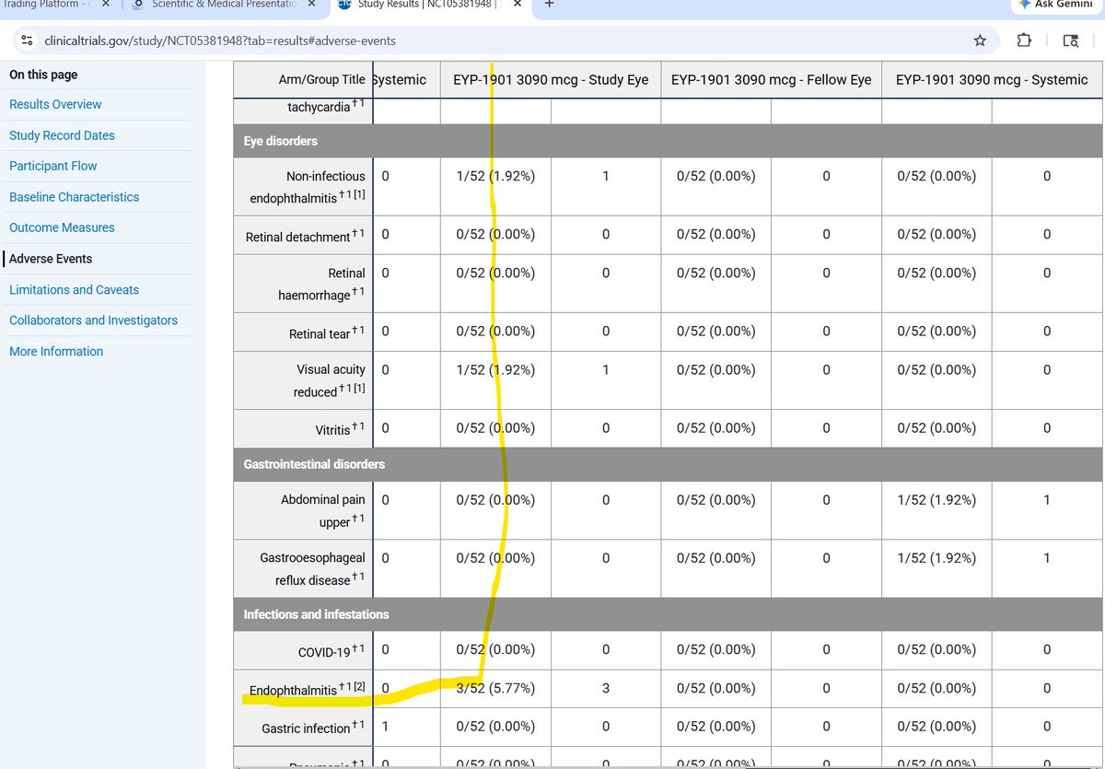The width and height of the screenshot is (1105, 769).
Task: Click Fellow Eye 0/52 (0.00%) in Retinal detachment row
Action: pyautogui.click(x=716, y=234)
